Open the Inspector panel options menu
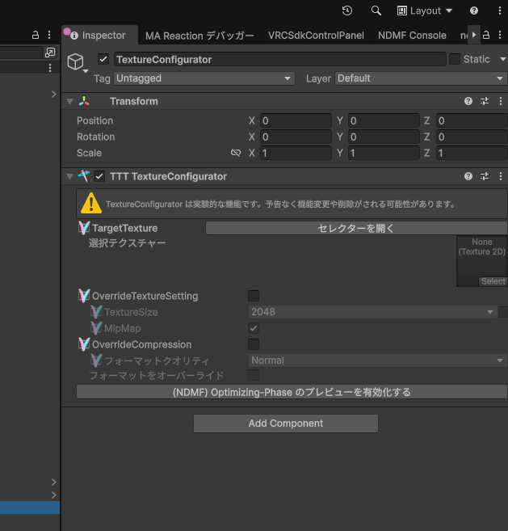 coord(500,35)
